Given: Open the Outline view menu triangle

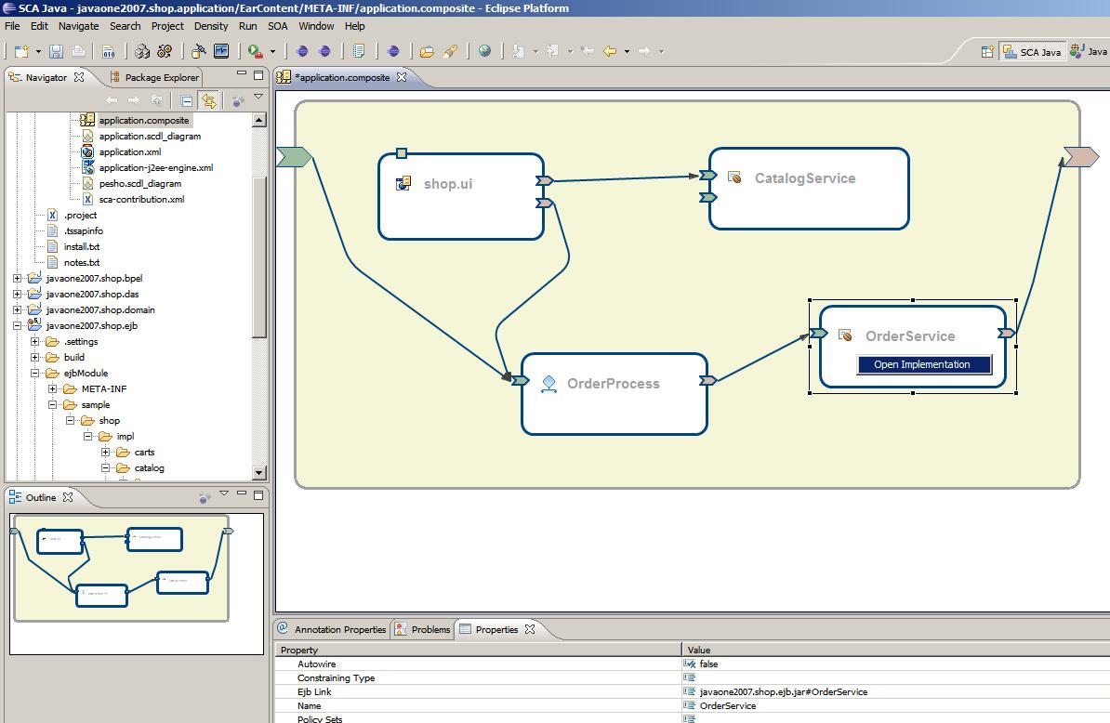Looking at the screenshot, I should (224, 493).
